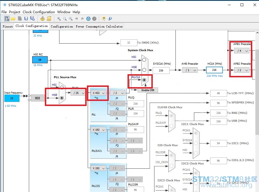Open the APB1 Prescaler /4 dropdown

click(x=242, y=51)
